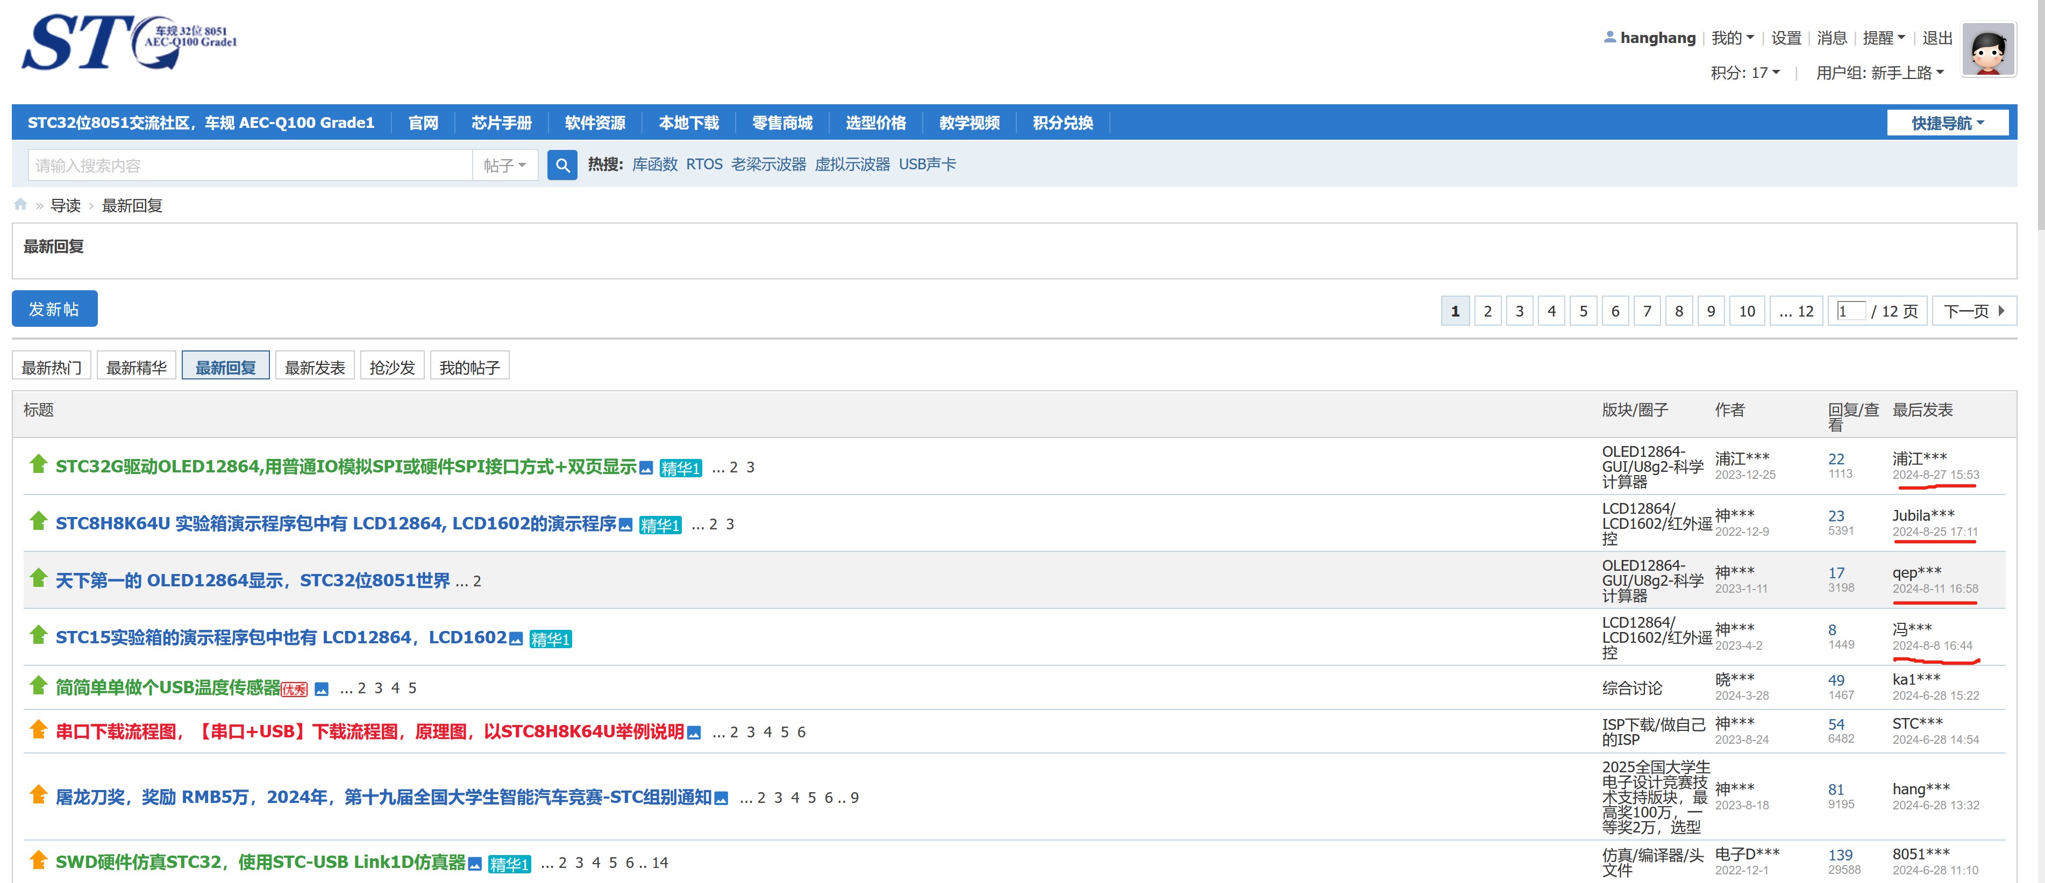2045x883 pixels.
Task: Open 积分兑换 in the navigation bar
Action: tap(1062, 123)
